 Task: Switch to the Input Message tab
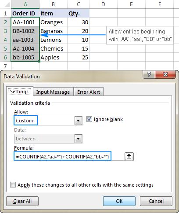click(53, 92)
